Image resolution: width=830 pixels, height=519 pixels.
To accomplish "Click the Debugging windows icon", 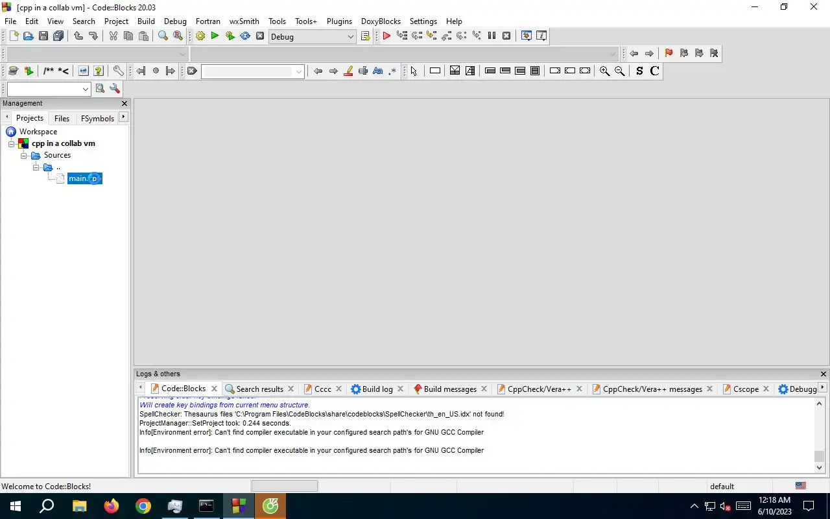I will [x=527, y=36].
